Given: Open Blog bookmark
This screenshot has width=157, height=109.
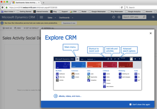Looking at the screenshot, I should pos(53,12).
